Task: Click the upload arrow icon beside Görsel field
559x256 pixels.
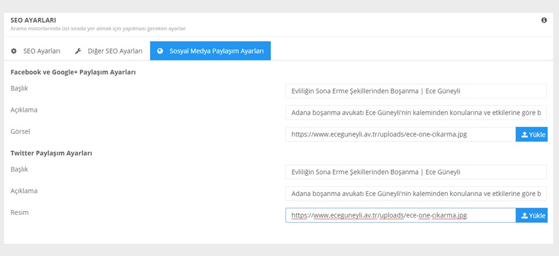Action: [x=525, y=134]
